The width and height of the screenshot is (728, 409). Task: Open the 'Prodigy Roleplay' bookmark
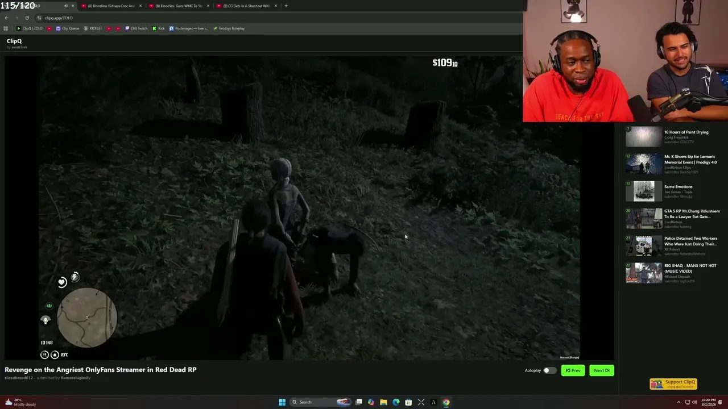pyautogui.click(x=229, y=28)
